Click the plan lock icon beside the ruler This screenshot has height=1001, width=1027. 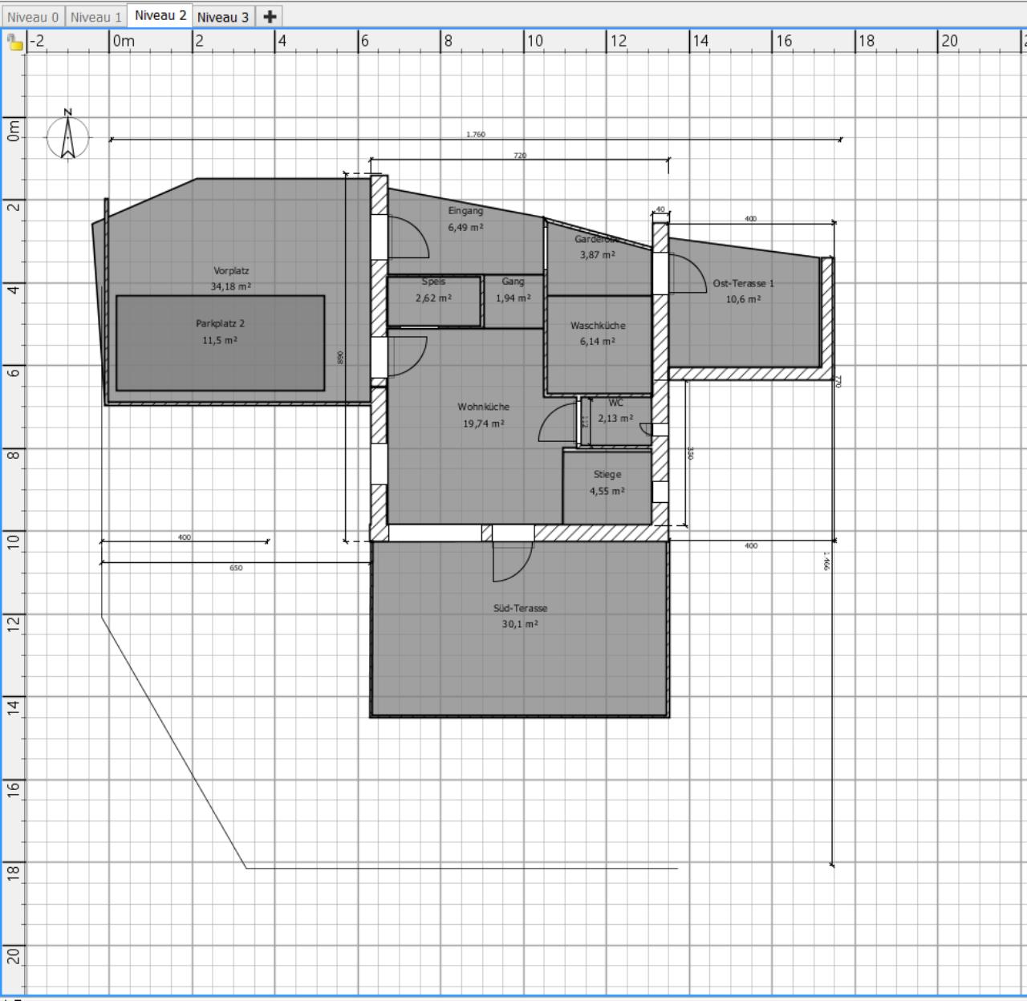(x=14, y=42)
